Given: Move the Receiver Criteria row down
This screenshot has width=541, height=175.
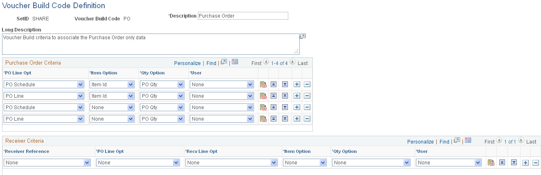Looking at the screenshot, I should (x=514, y=162).
